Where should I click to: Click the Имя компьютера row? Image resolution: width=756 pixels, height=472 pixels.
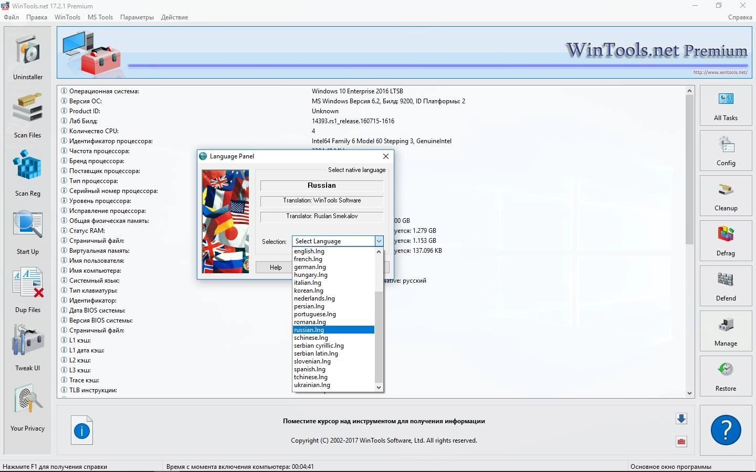pos(372,271)
